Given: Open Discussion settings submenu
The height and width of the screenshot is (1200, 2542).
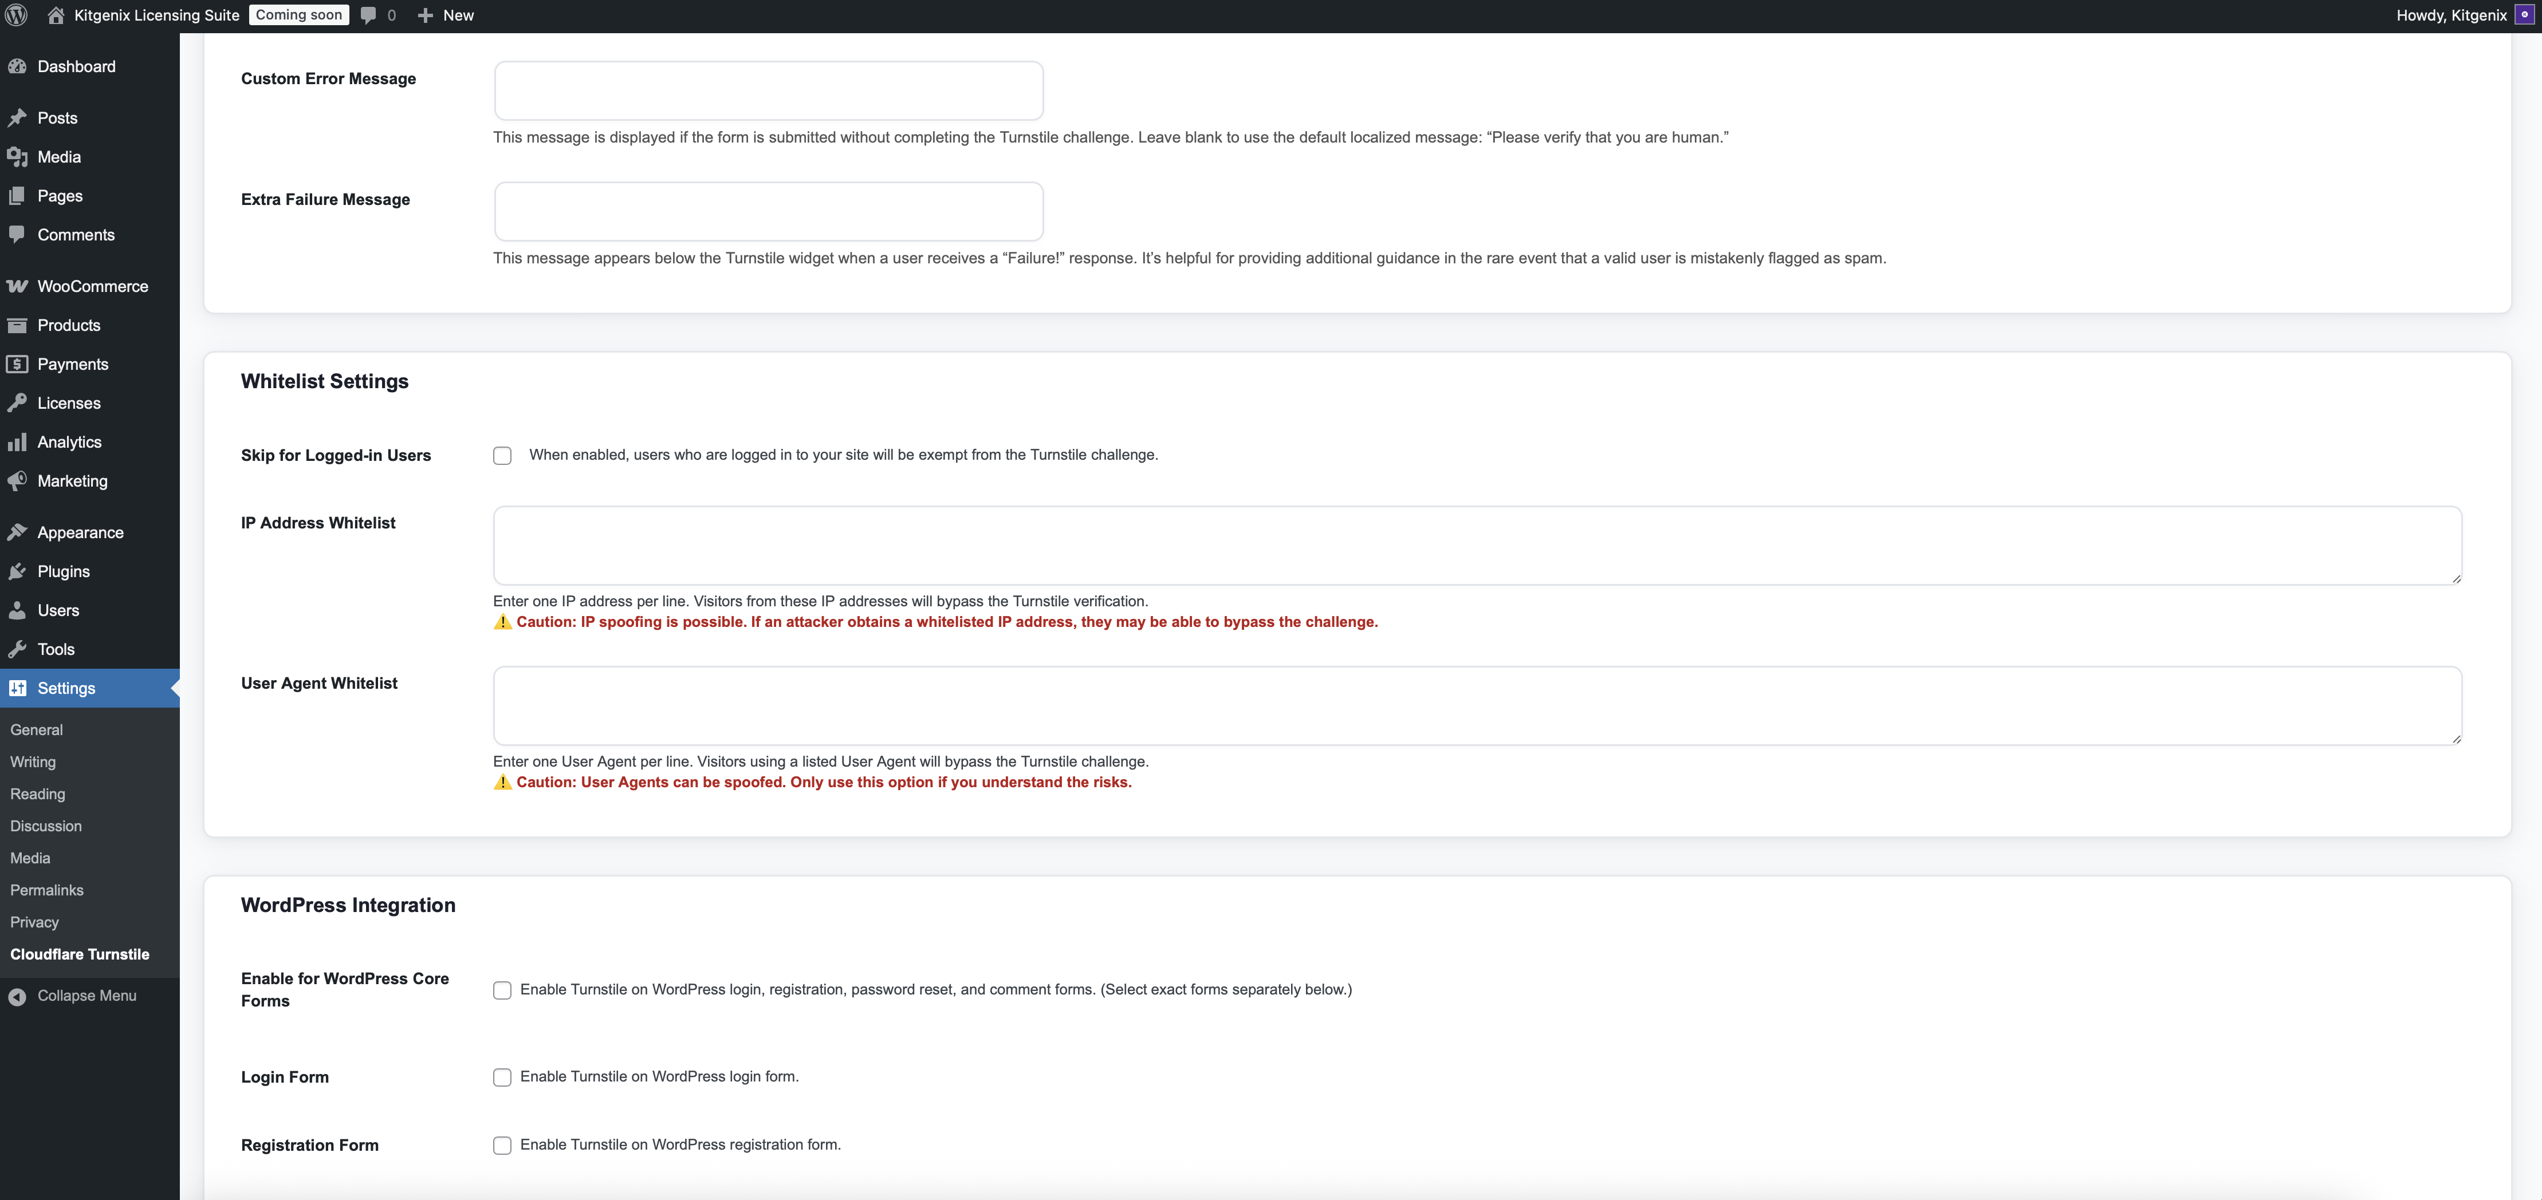Looking at the screenshot, I should point(45,826).
